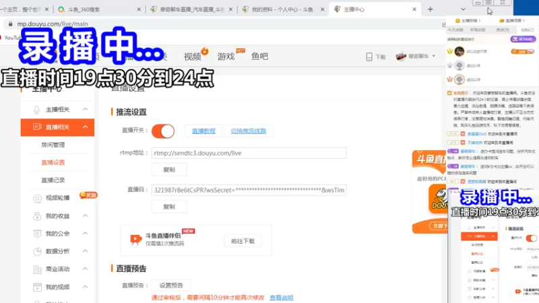Click the money bag icon for 我的收益

pyautogui.click(x=37, y=216)
